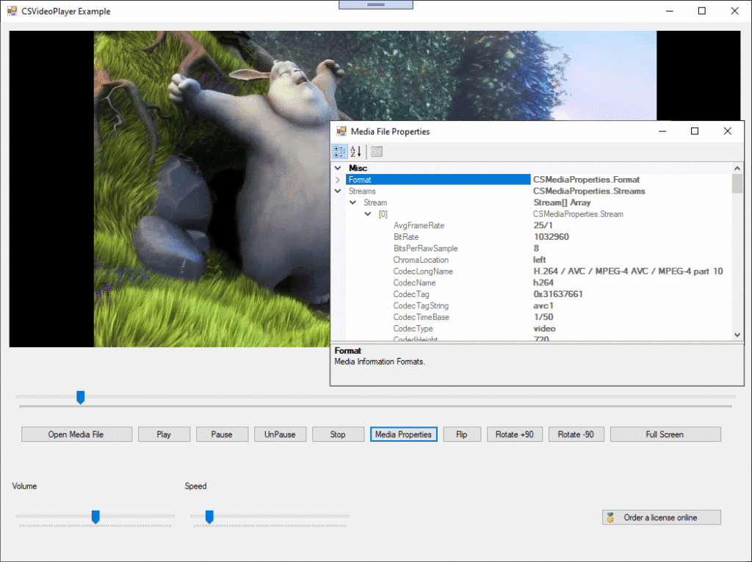The width and height of the screenshot is (752, 562).
Task: Expand the Format property node
Action: (x=337, y=180)
